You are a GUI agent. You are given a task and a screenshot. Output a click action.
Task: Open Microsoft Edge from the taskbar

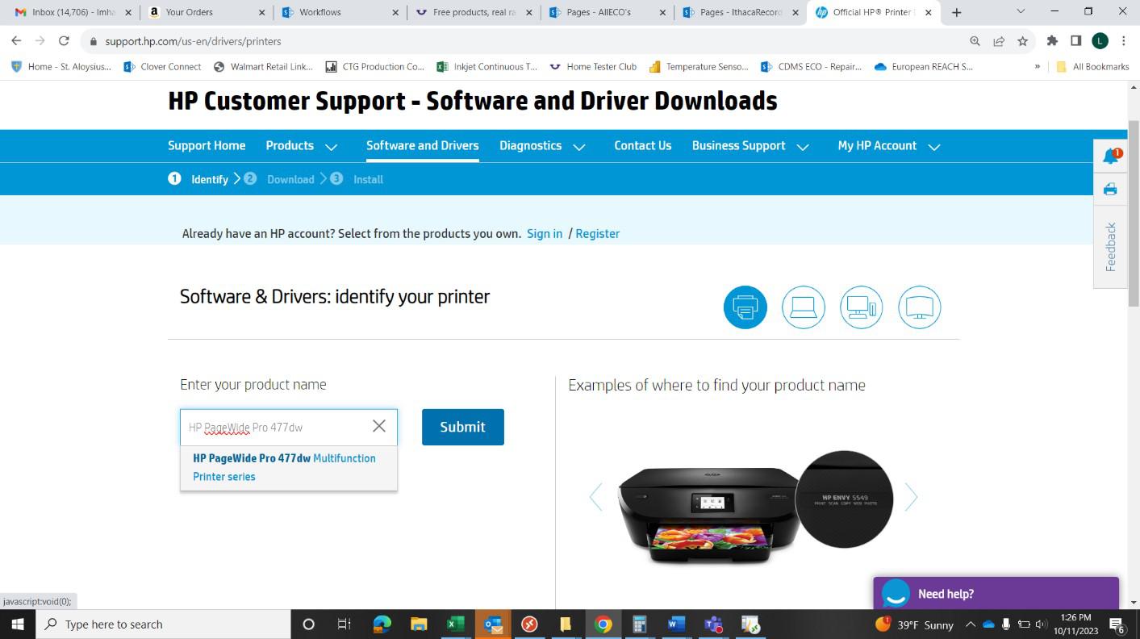(x=382, y=624)
